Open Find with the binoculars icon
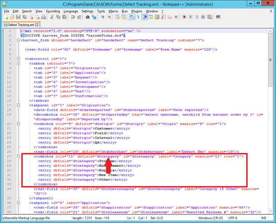Image resolution: width=276 pixels, height=223 pixels. 87,17
